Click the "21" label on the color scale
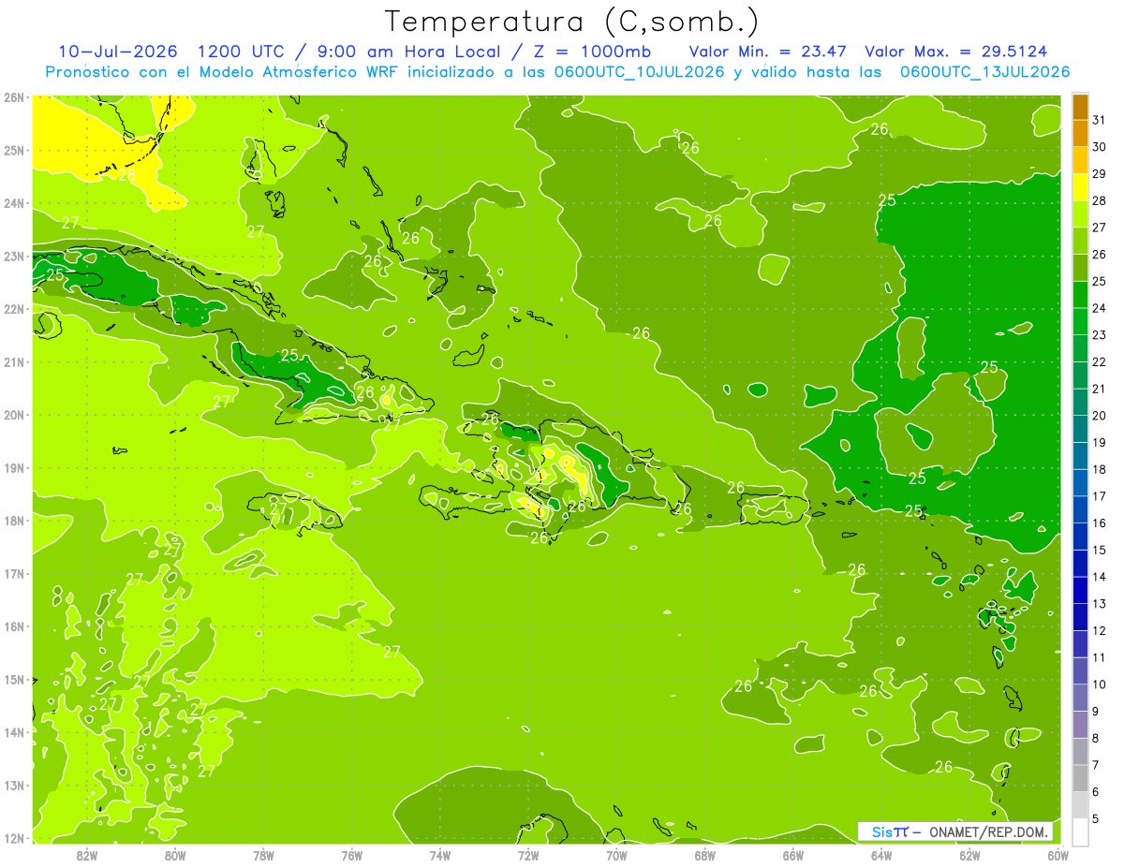 click(x=1100, y=389)
